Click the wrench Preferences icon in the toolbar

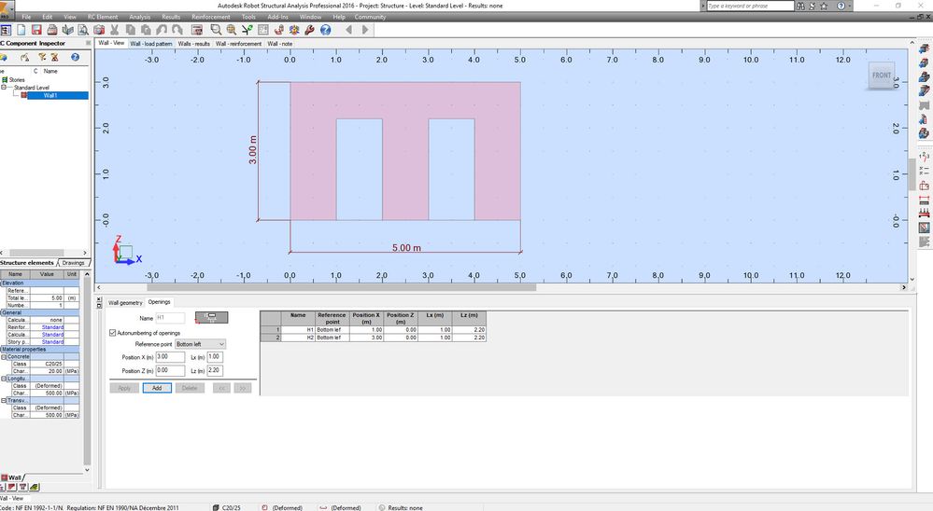click(x=310, y=30)
